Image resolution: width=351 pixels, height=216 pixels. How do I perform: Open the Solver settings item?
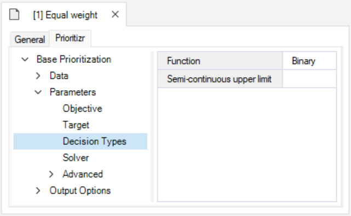coord(76,157)
